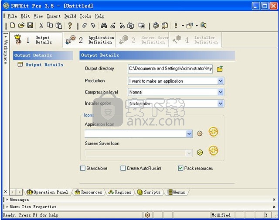The width and height of the screenshot is (279, 220).
Task: Click the exclamation mark run icon
Action: 176,26
